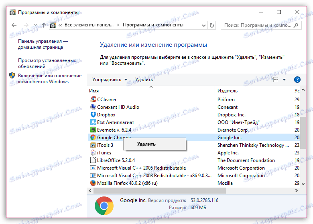Click the CCleaner program icon
Screen dimensions: 313x224
pos(93,99)
